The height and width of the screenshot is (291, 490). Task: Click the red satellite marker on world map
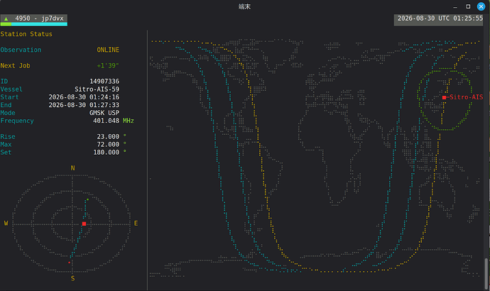pos(444,97)
